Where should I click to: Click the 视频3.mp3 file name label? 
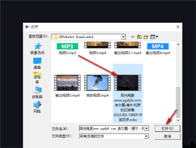coord(67,53)
